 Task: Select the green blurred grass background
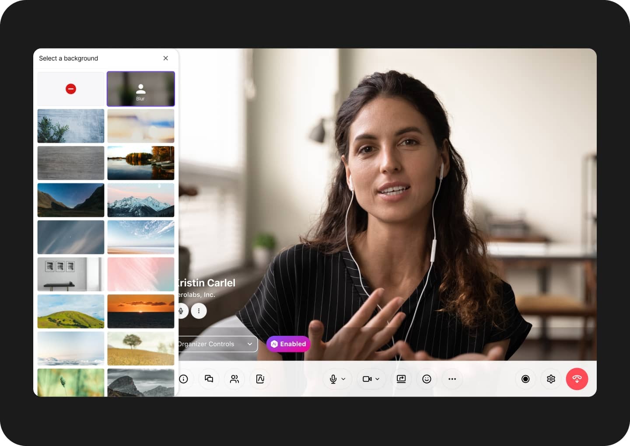coord(71,383)
